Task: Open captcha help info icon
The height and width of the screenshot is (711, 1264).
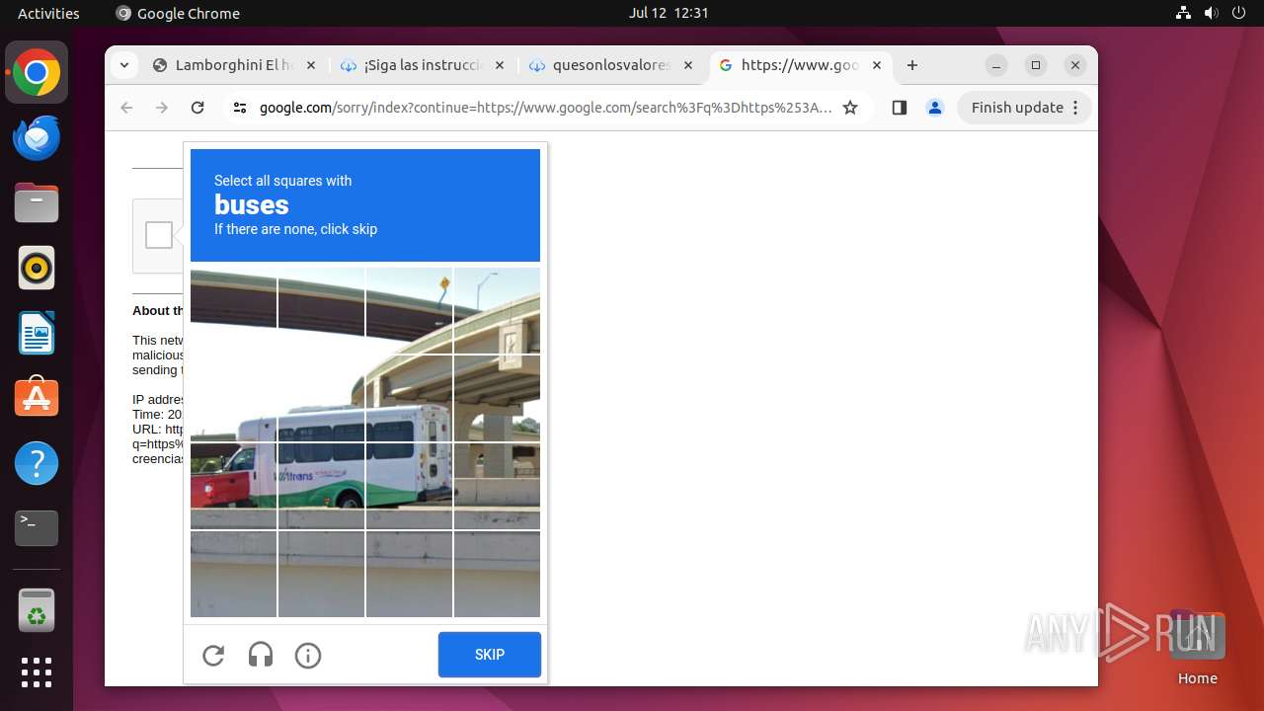Action: pyautogui.click(x=308, y=655)
